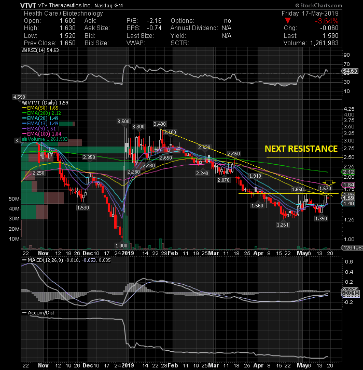Click the StockCharts.com text at top right
Screen dimensions: 363x370
tap(320, 5)
